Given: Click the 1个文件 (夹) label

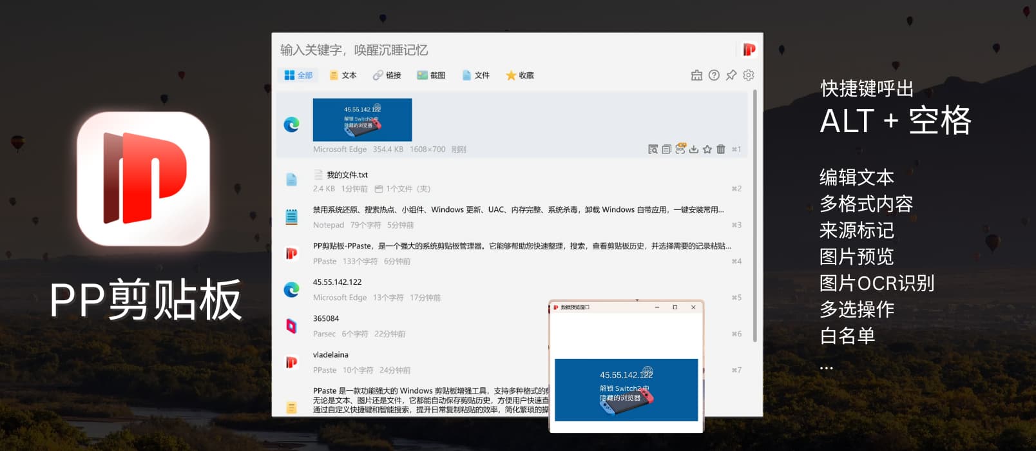Looking at the screenshot, I should click(402, 189).
